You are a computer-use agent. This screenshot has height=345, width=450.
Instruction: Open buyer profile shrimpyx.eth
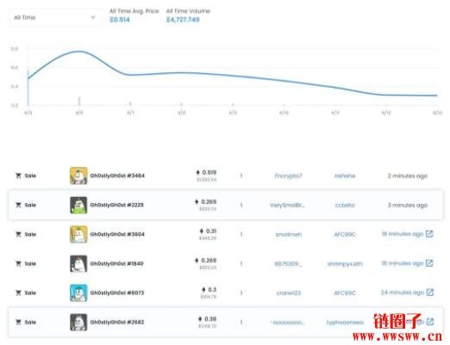pyautogui.click(x=345, y=264)
